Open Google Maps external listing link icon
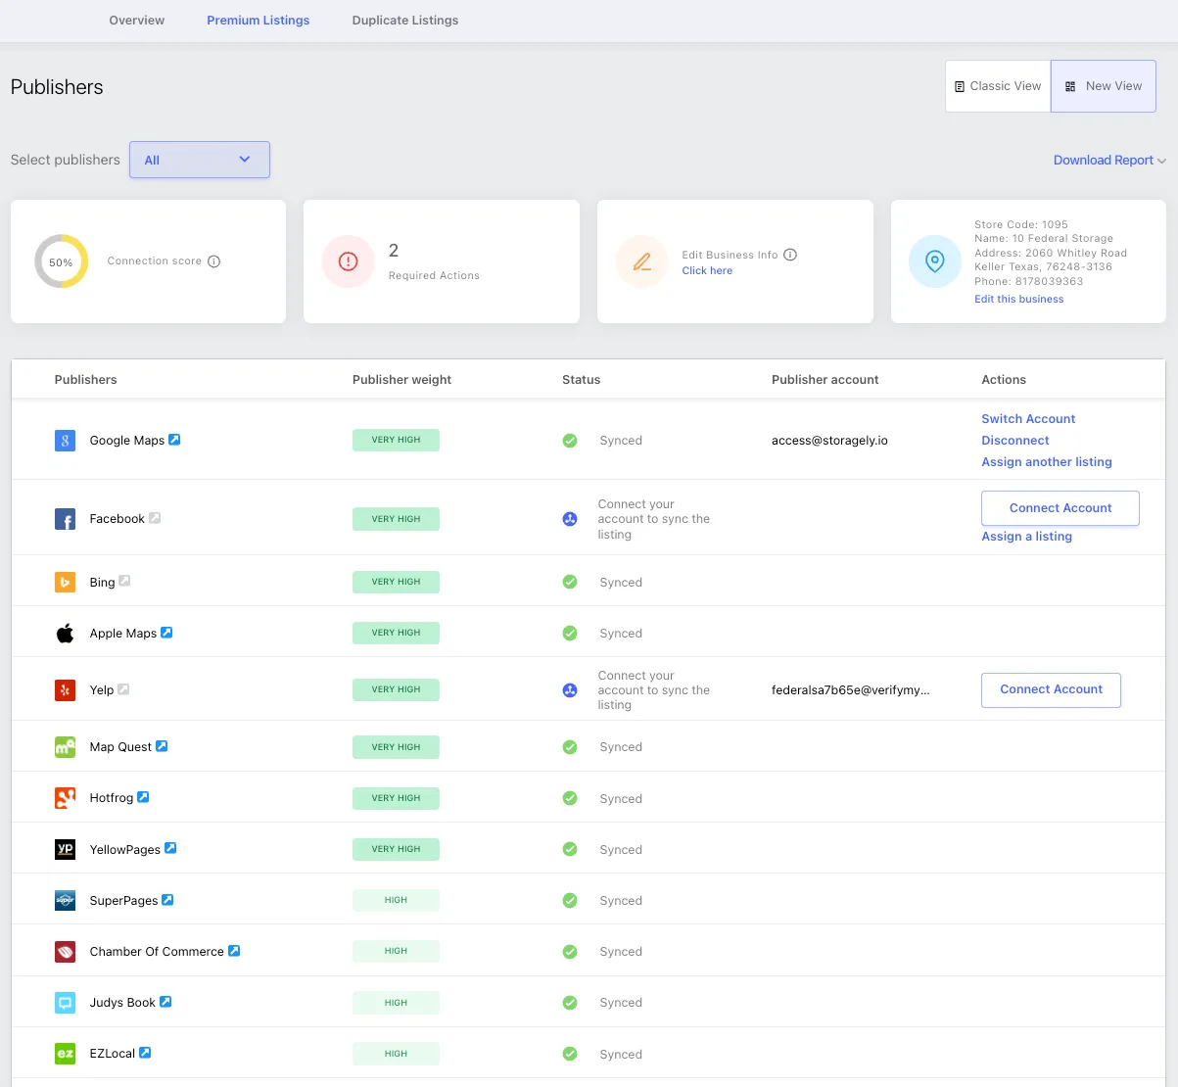 coord(174,440)
